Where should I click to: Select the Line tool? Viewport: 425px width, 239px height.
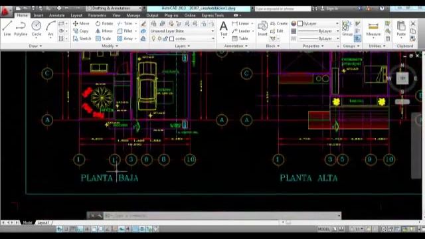coord(7,29)
